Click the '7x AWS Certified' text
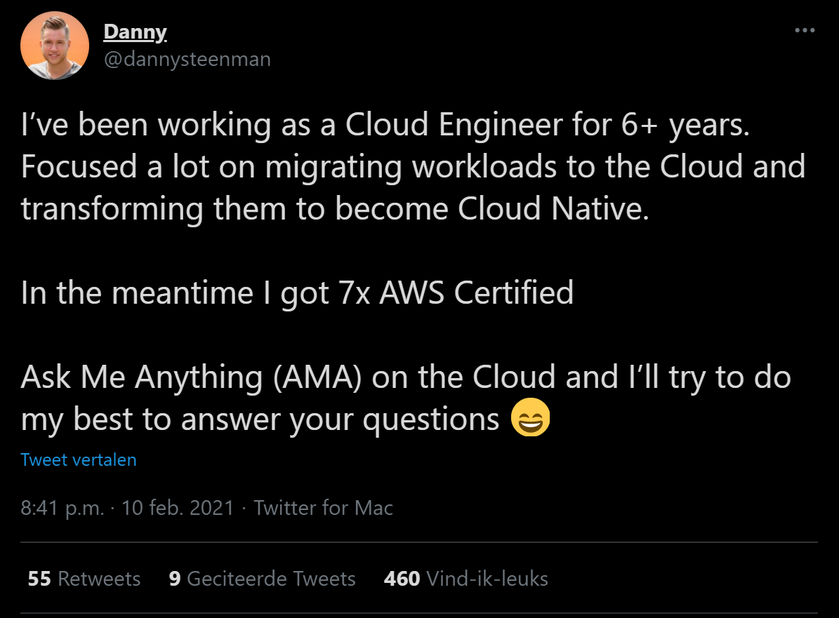The height and width of the screenshot is (618, 839). (456, 293)
